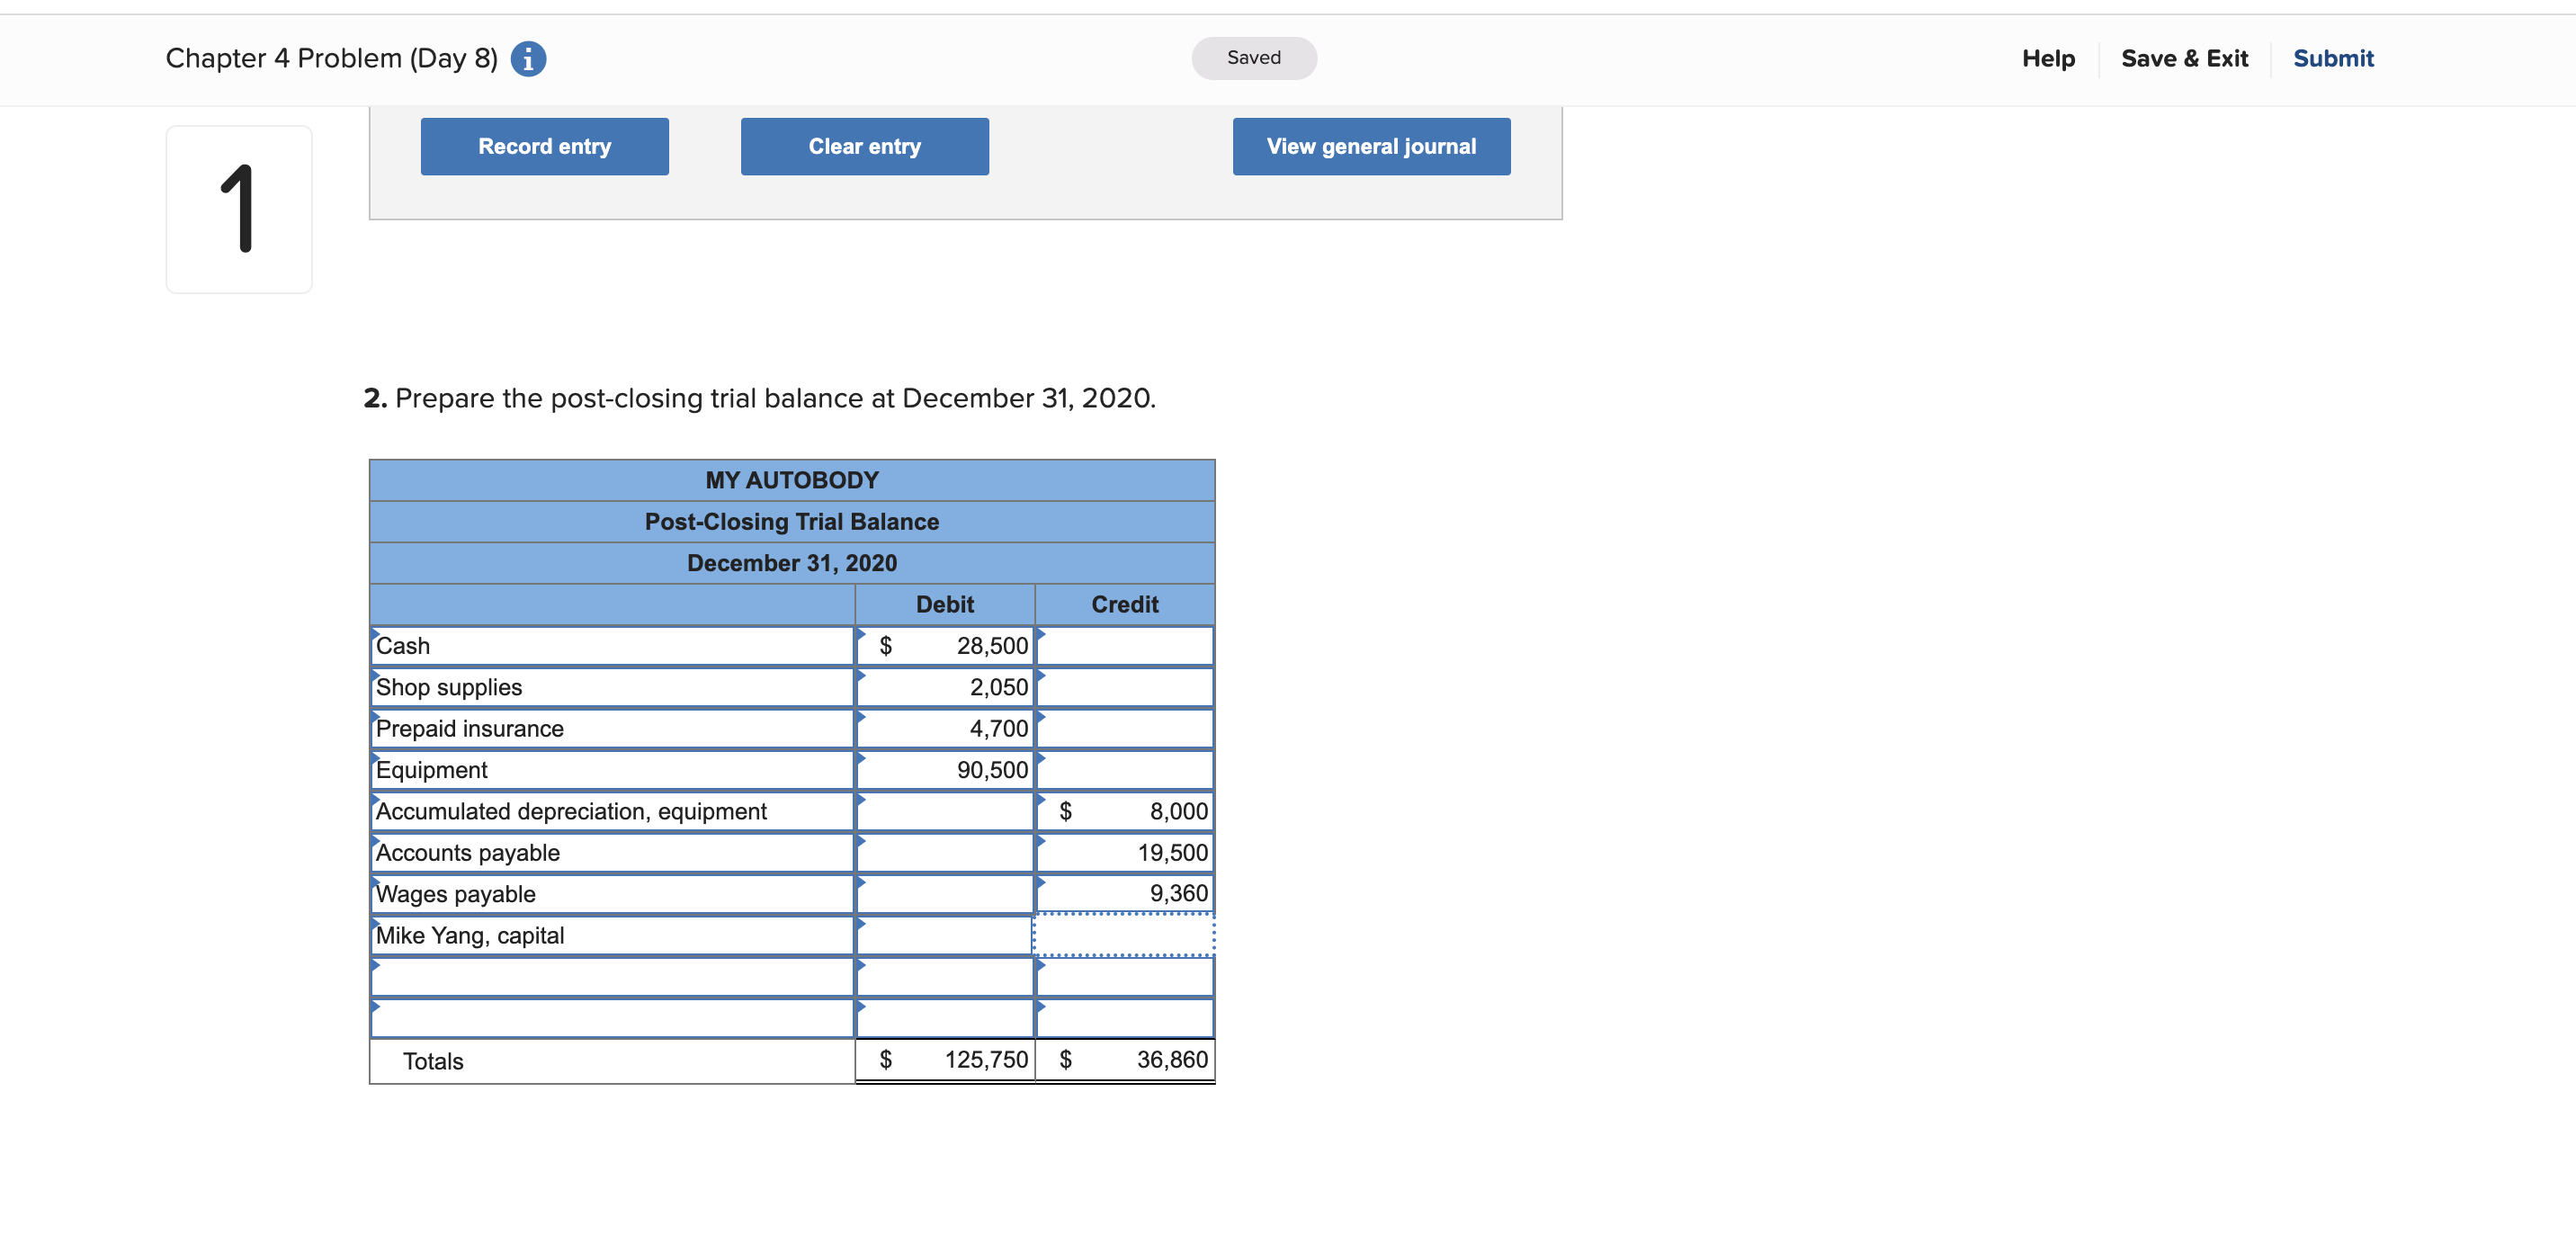Click the Record entry button
Image resolution: width=2576 pixels, height=1235 pixels.
[544, 146]
